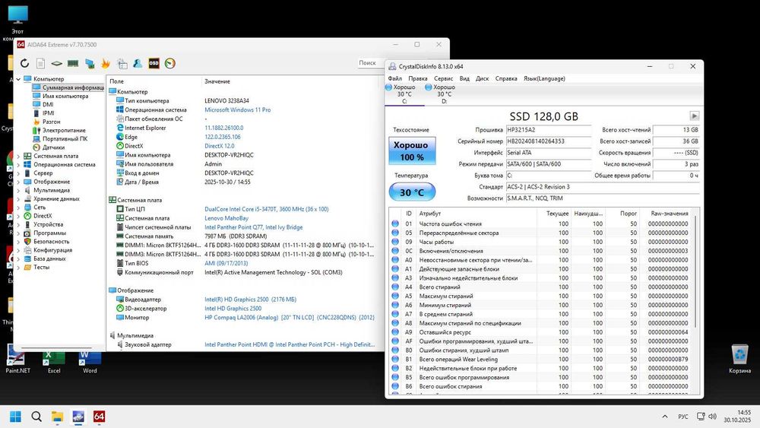Open the OSD panel icon in AIDA64 toolbar
Screen dimensions: 760x428
pyautogui.click(x=154, y=64)
